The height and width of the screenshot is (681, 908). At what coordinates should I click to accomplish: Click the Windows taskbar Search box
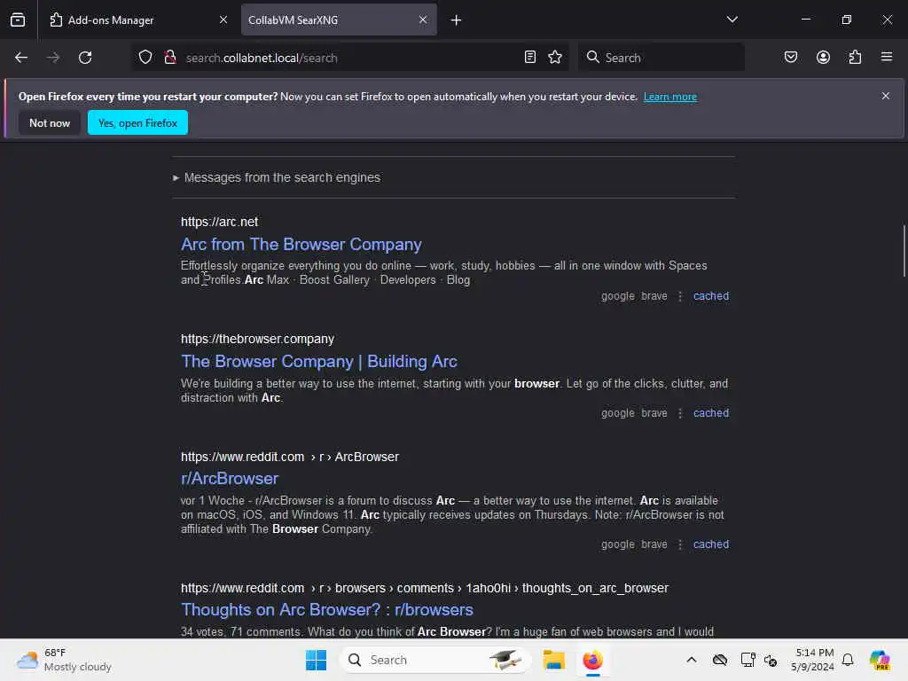click(x=434, y=660)
